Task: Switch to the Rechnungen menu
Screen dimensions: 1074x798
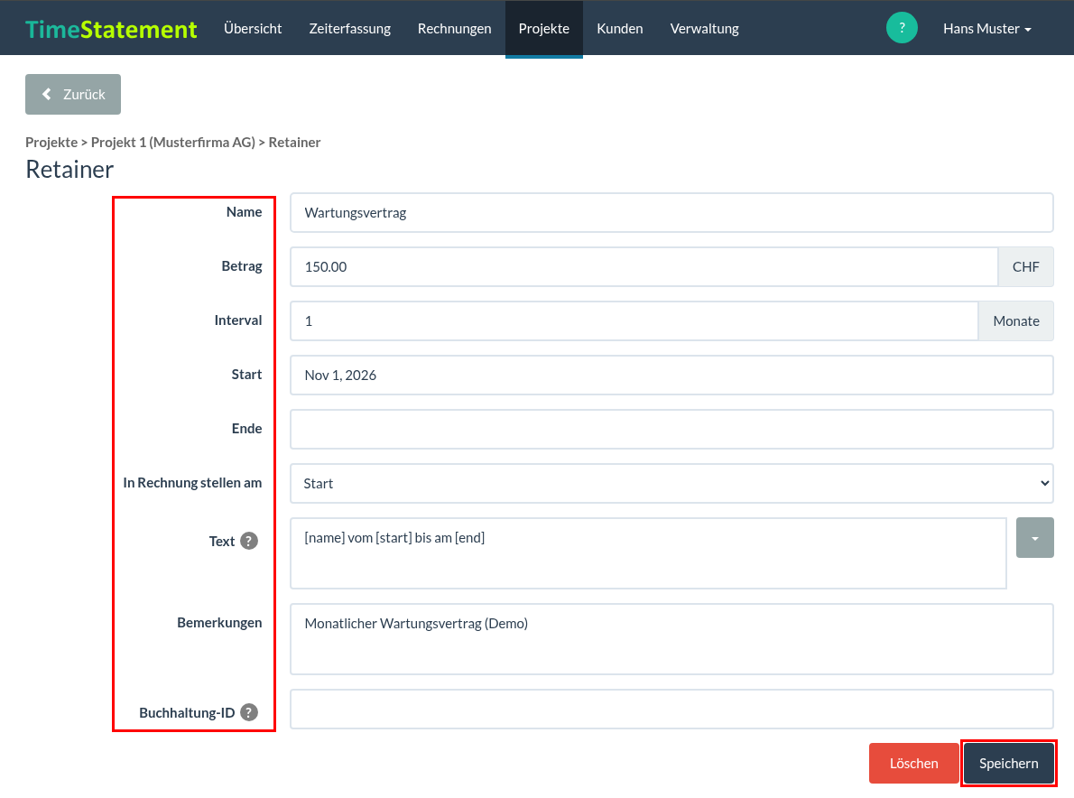Action: point(454,29)
